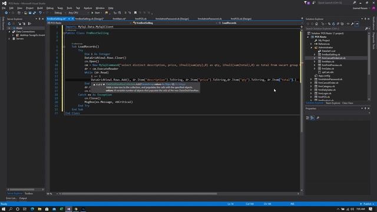Select frmLogin.vb in Solution Explorer

coord(325,93)
